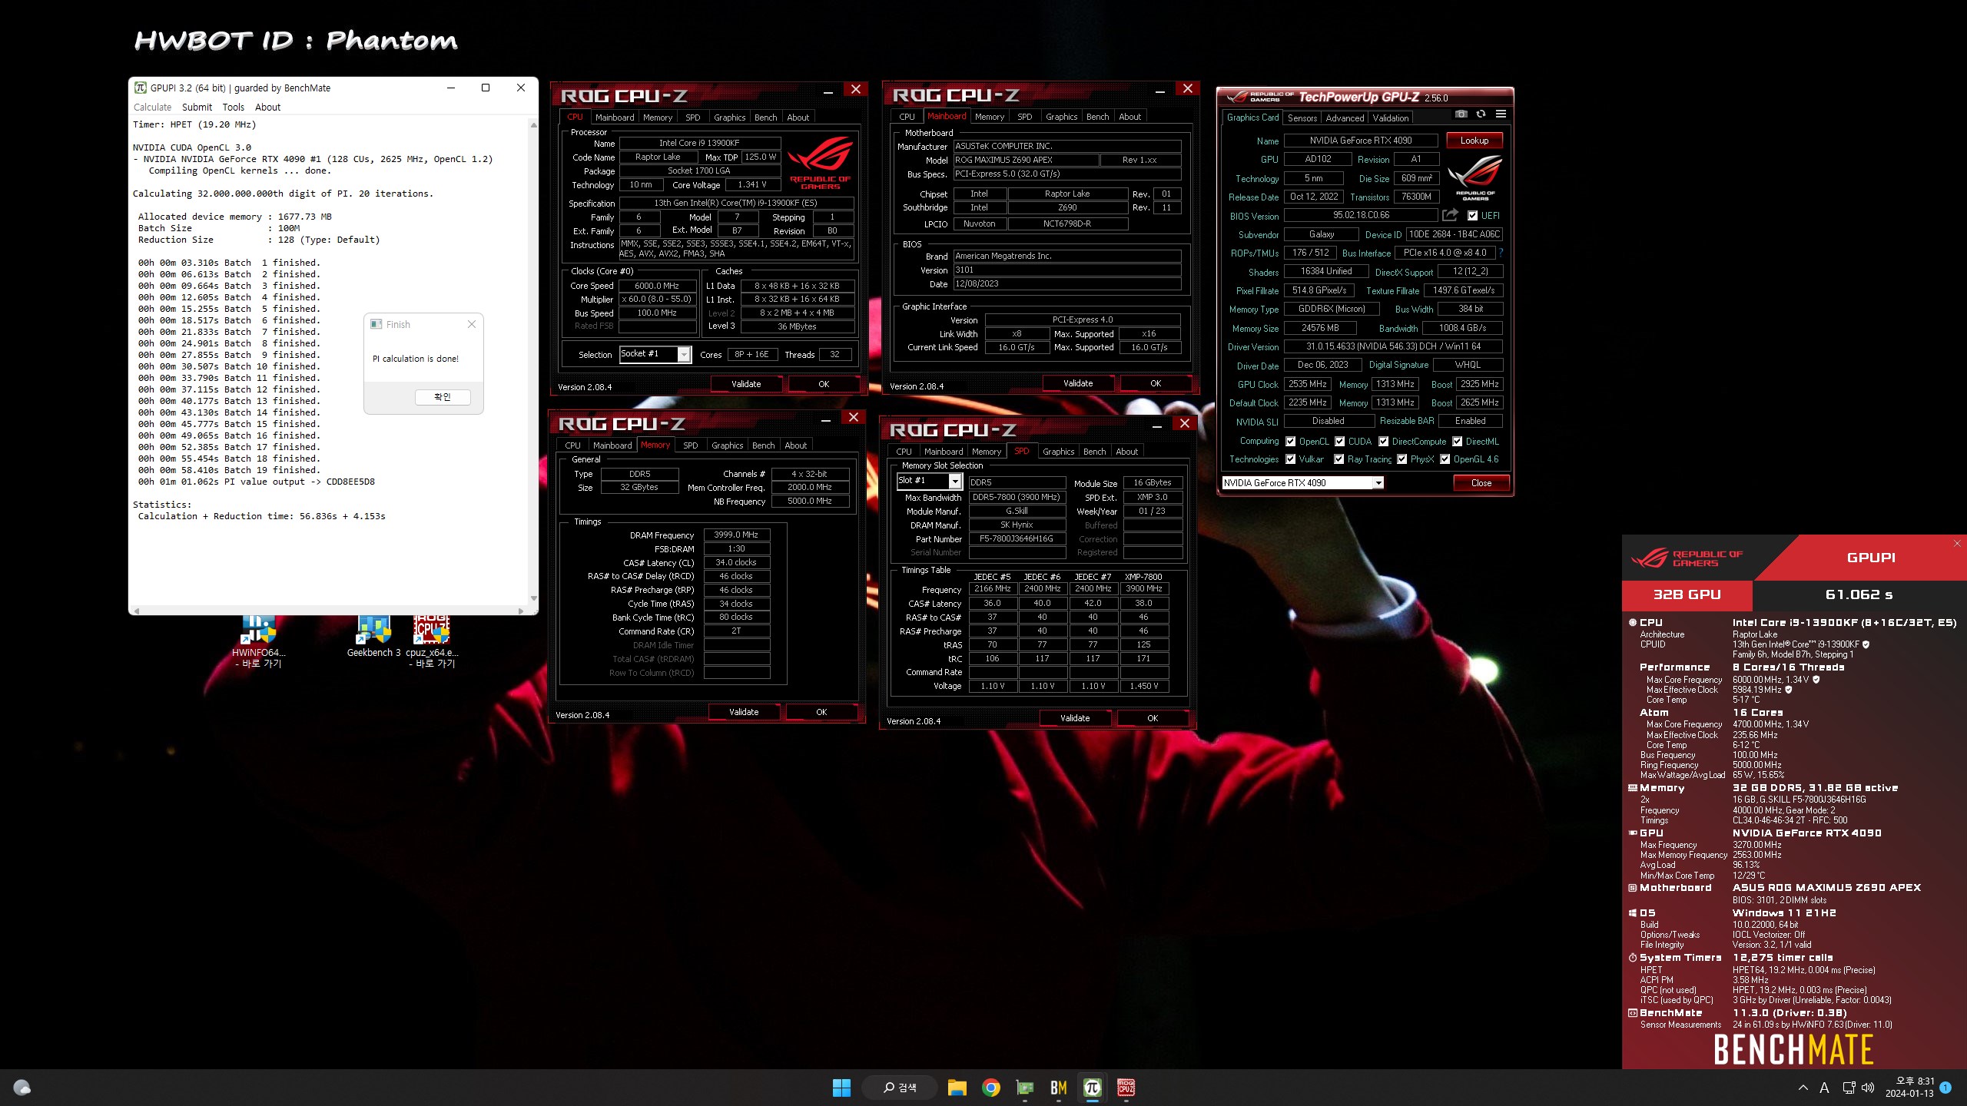
Task: Open the notification badge on the taskbar
Action: click(1945, 1088)
